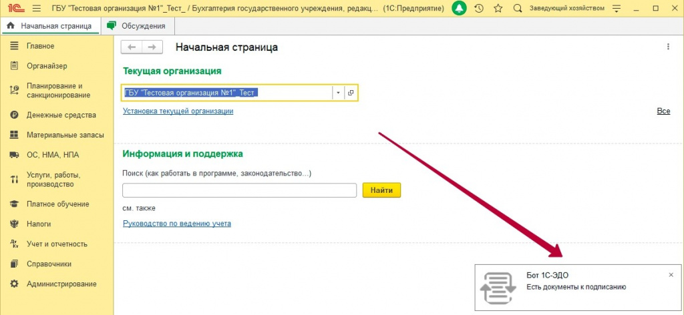Click the Налоги emblem icon
This screenshot has width=684, height=315.
15,224
